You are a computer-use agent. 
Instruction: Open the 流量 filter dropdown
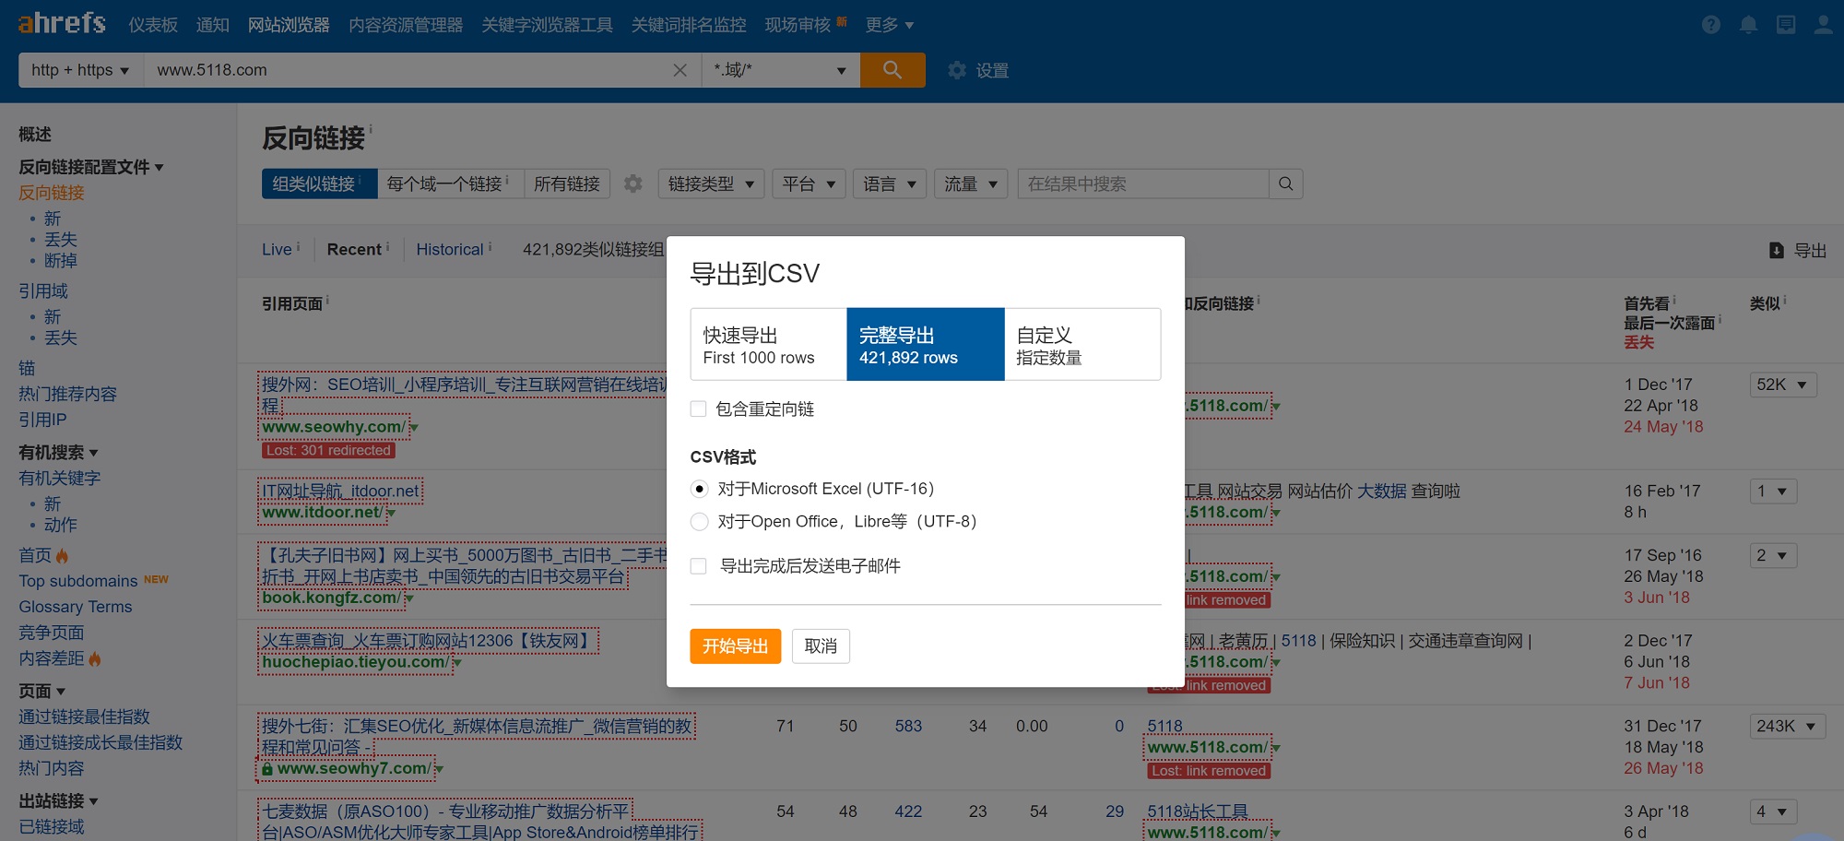point(971,184)
